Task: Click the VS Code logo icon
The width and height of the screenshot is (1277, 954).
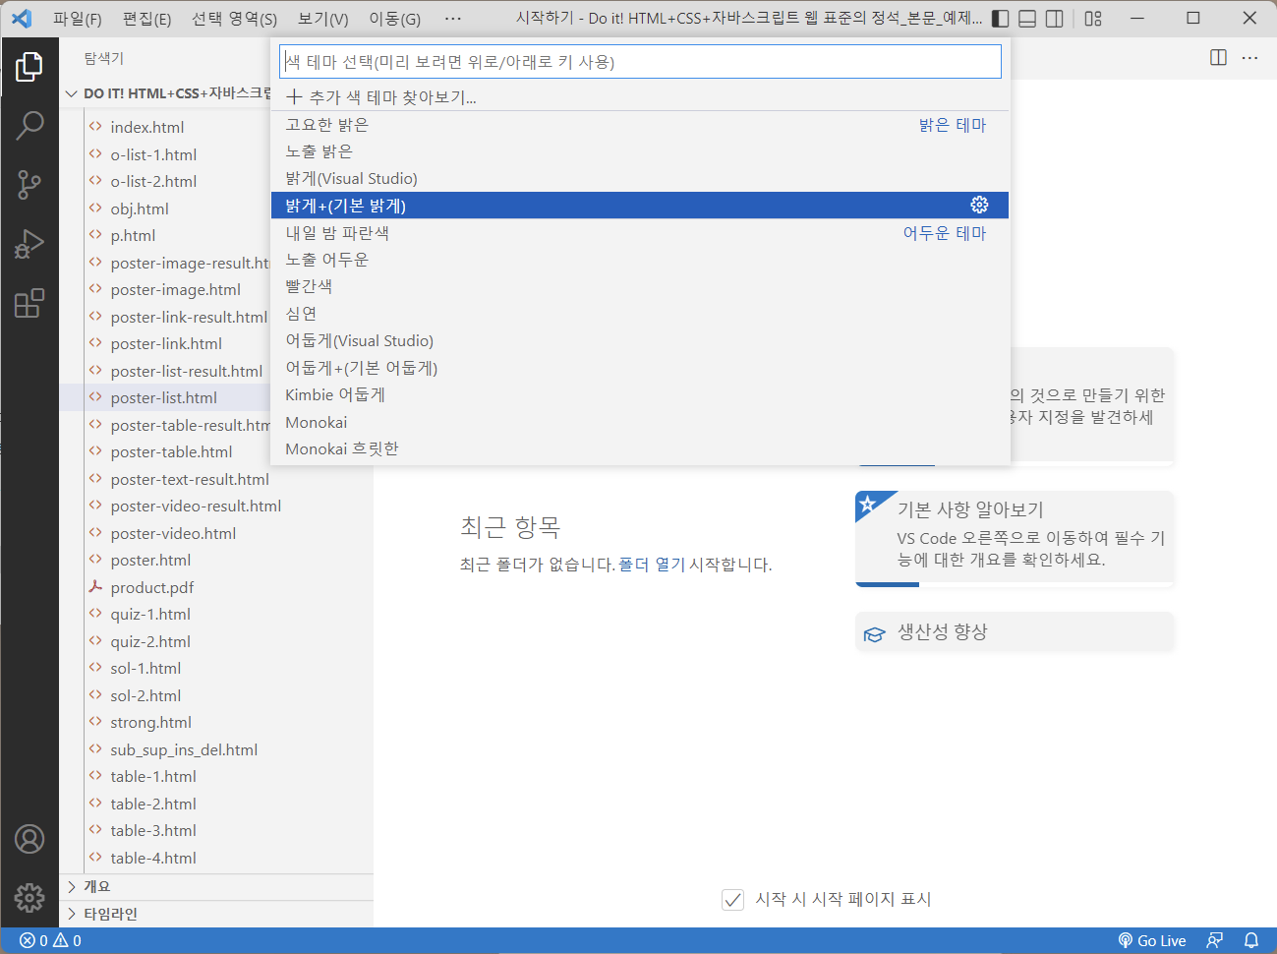Action: coord(22,18)
